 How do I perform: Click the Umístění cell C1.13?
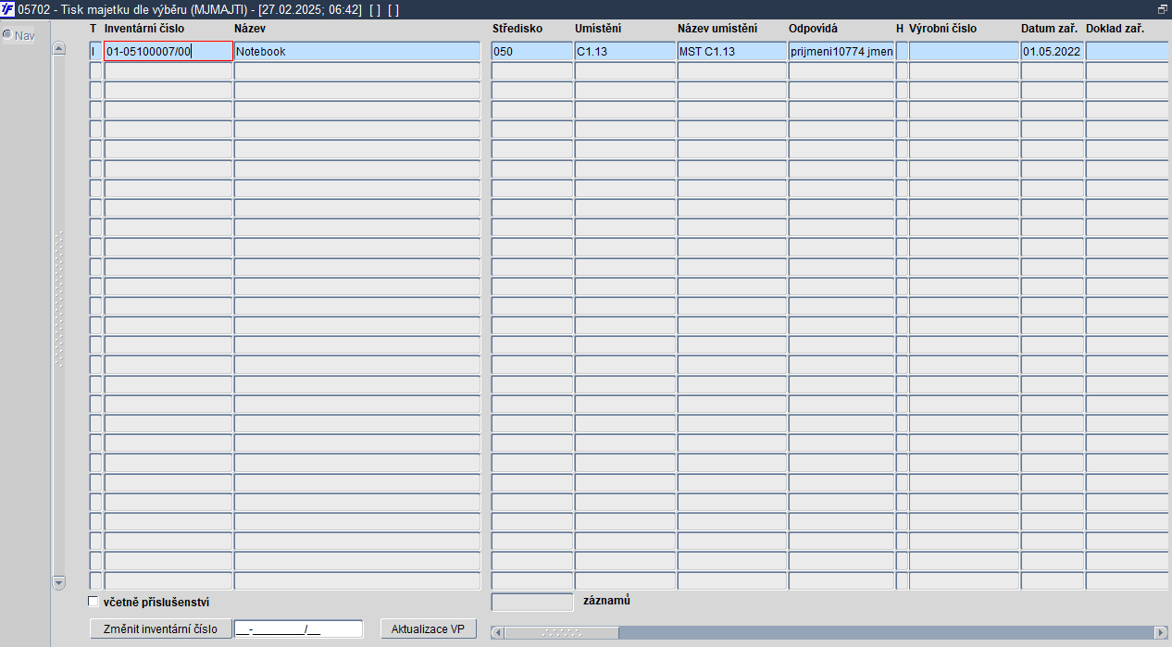pos(625,52)
